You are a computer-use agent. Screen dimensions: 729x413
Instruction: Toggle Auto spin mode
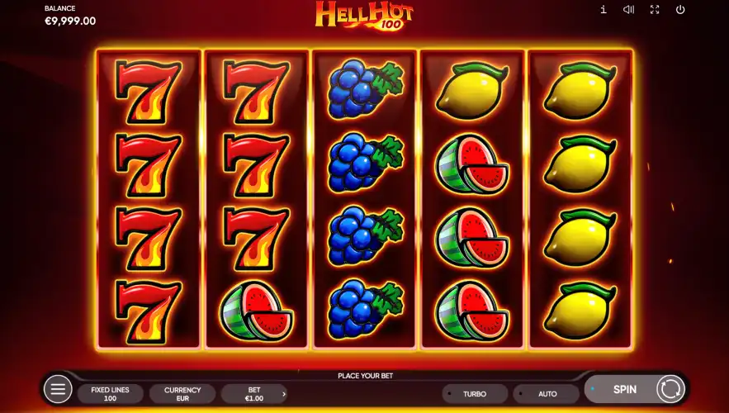(547, 393)
